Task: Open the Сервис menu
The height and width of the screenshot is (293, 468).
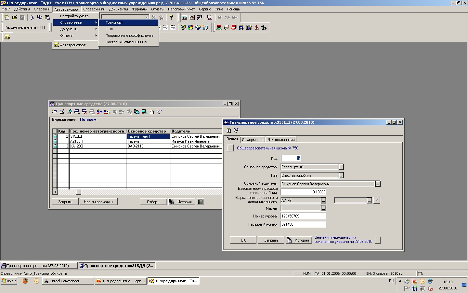Action: click(x=205, y=9)
